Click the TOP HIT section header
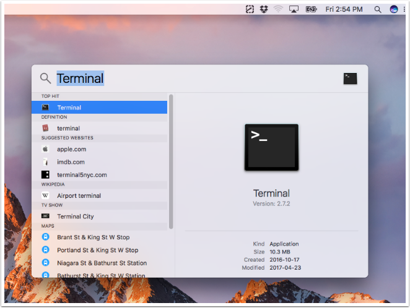 coord(50,96)
